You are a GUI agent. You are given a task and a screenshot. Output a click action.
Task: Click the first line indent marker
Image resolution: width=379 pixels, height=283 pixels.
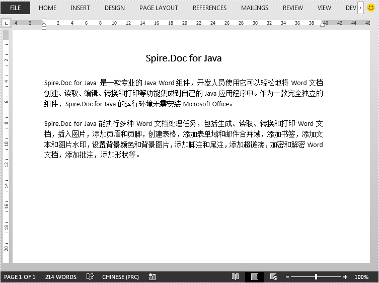coord(44,21)
